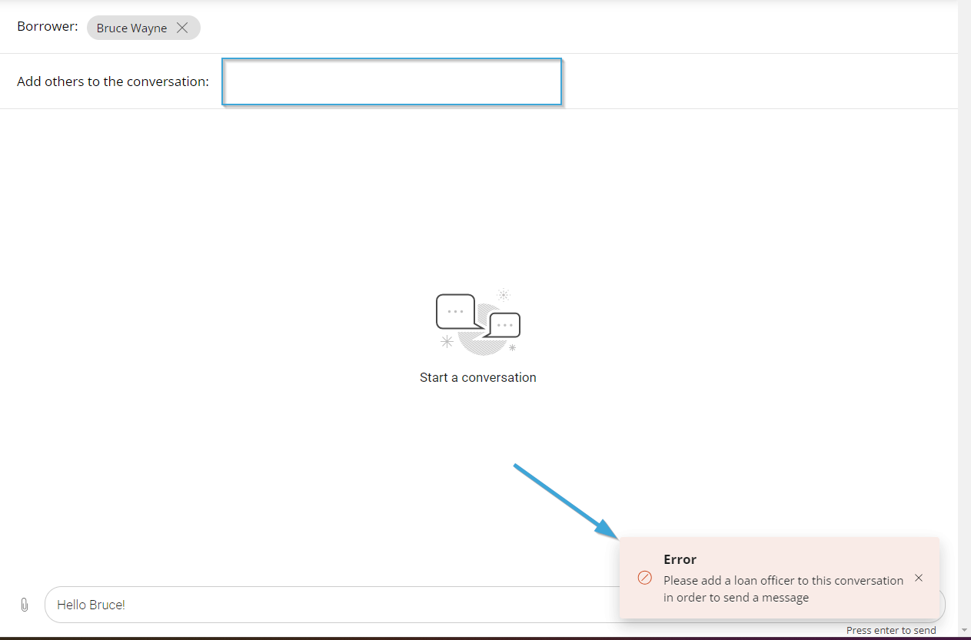Click the Error heading in the toast
Screen dimensions: 971x640
tap(680, 559)
